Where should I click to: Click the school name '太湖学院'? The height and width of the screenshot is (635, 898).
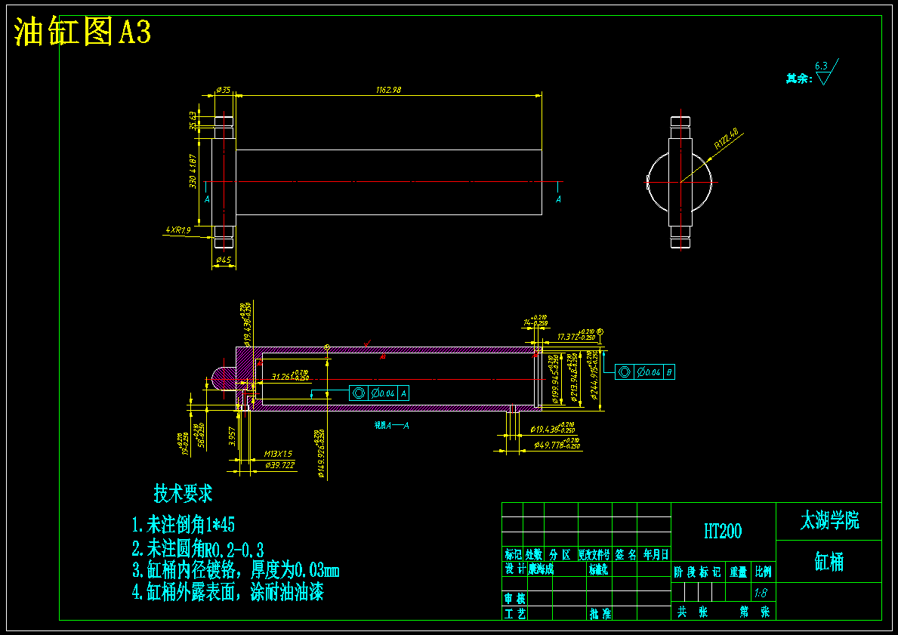[829, 521]
